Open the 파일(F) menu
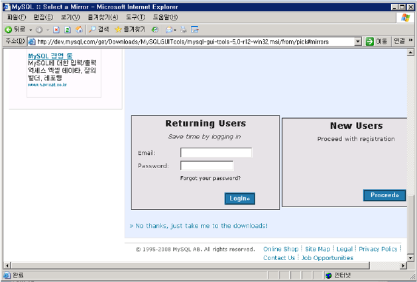Viewport: 417px width, 282px height. pos(17,17)
